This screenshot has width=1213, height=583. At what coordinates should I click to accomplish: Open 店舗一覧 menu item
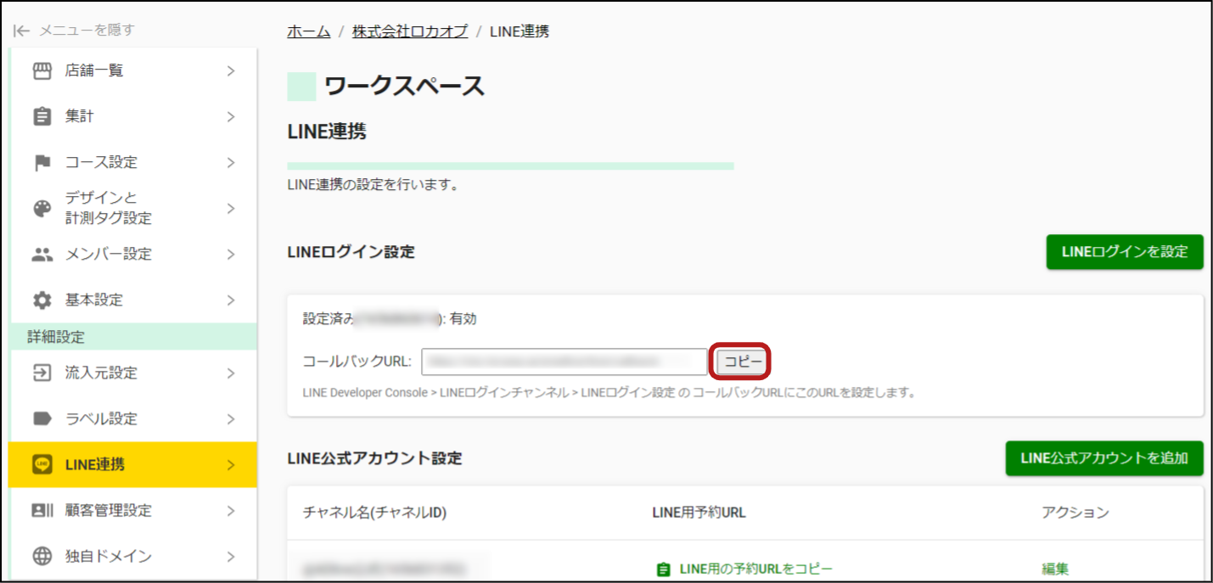coord(132,71)
